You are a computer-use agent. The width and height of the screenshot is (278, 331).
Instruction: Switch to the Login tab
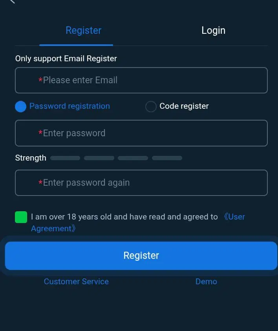pyautogui.click(x=213, y=30)
